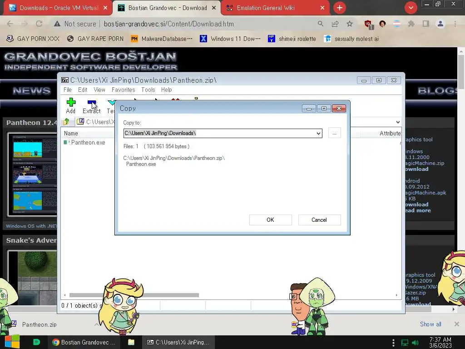The image size is (465, 349).
Task: Open the Windows Start menu
Action: coord(12,342)
